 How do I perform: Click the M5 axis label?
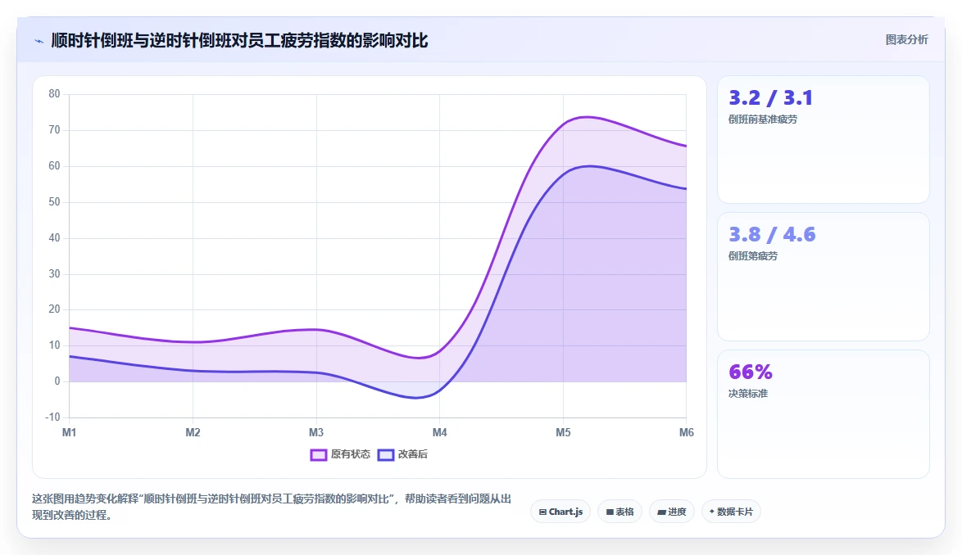(563, 432)
